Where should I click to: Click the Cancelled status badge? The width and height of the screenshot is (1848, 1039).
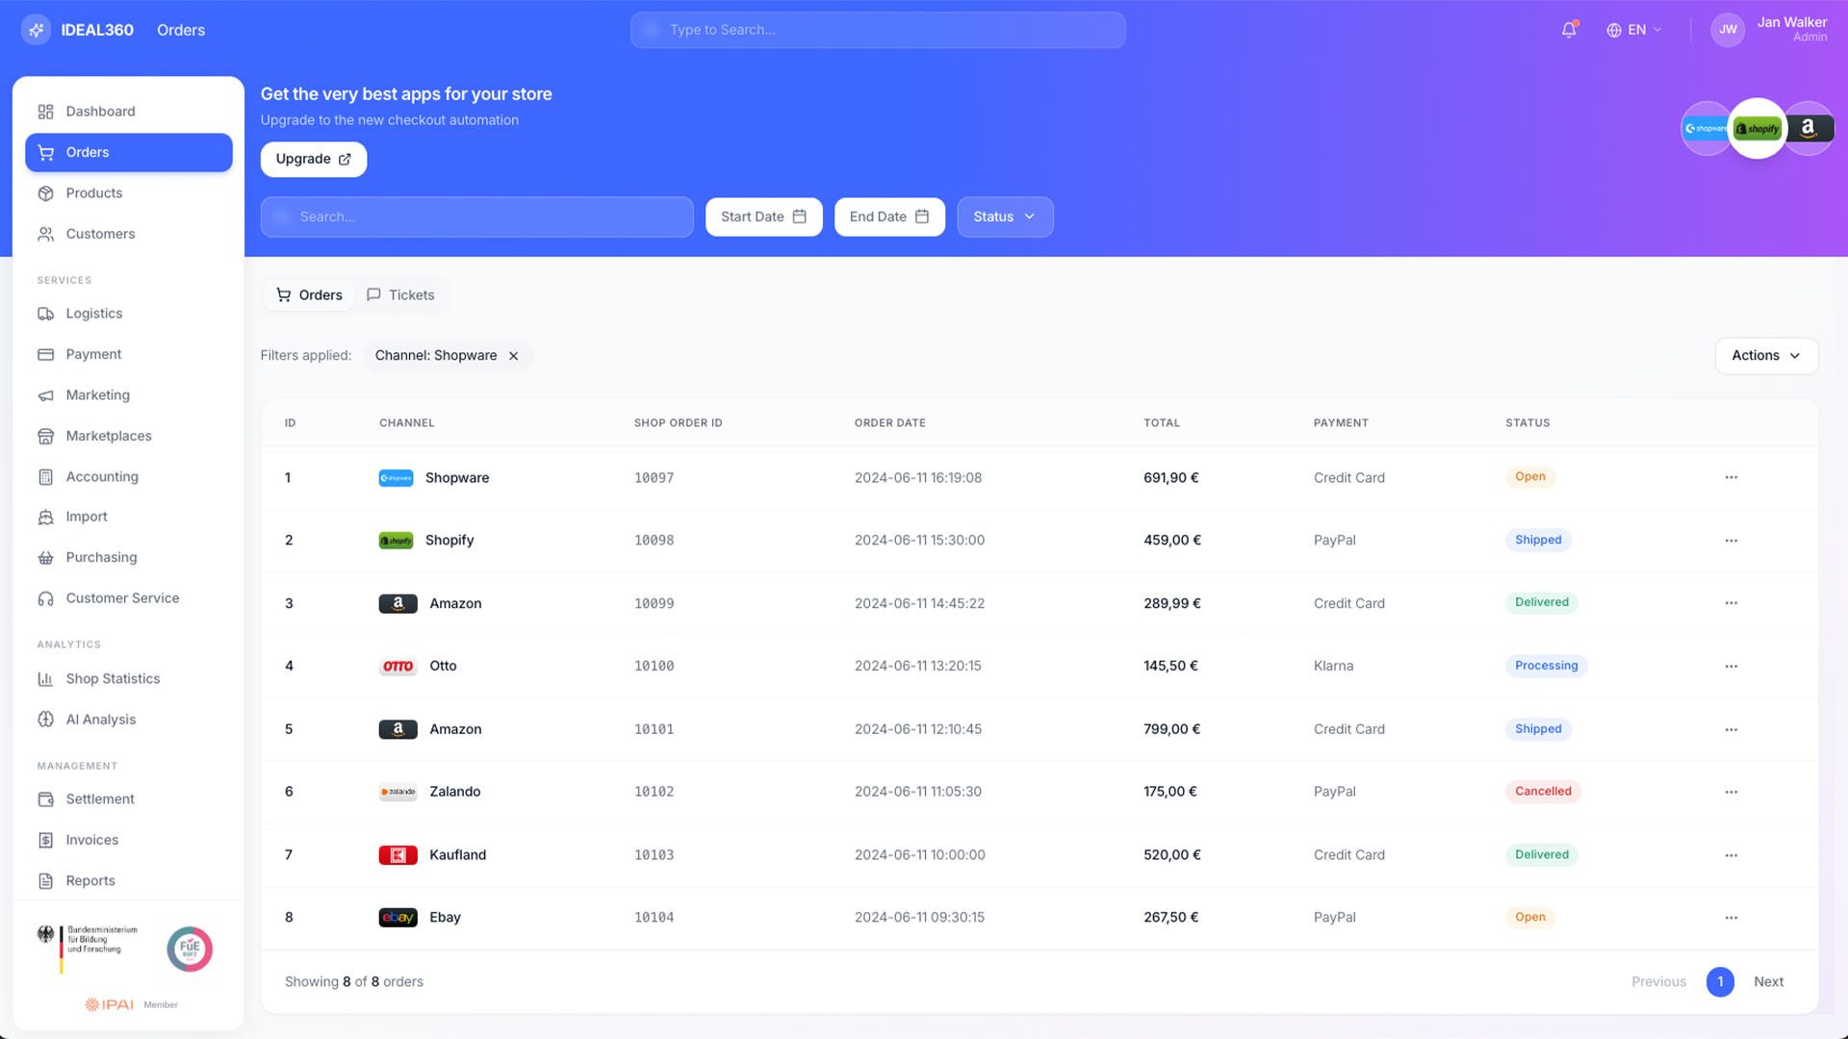(1543, 792)
